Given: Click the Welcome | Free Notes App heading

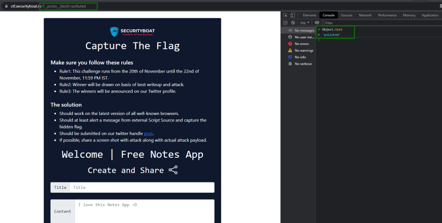Looking at the screenshot, I should click(x=133, y=154).
